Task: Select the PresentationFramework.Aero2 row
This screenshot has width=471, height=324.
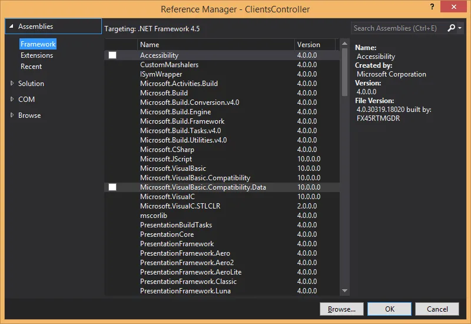Action: [222, 262]
